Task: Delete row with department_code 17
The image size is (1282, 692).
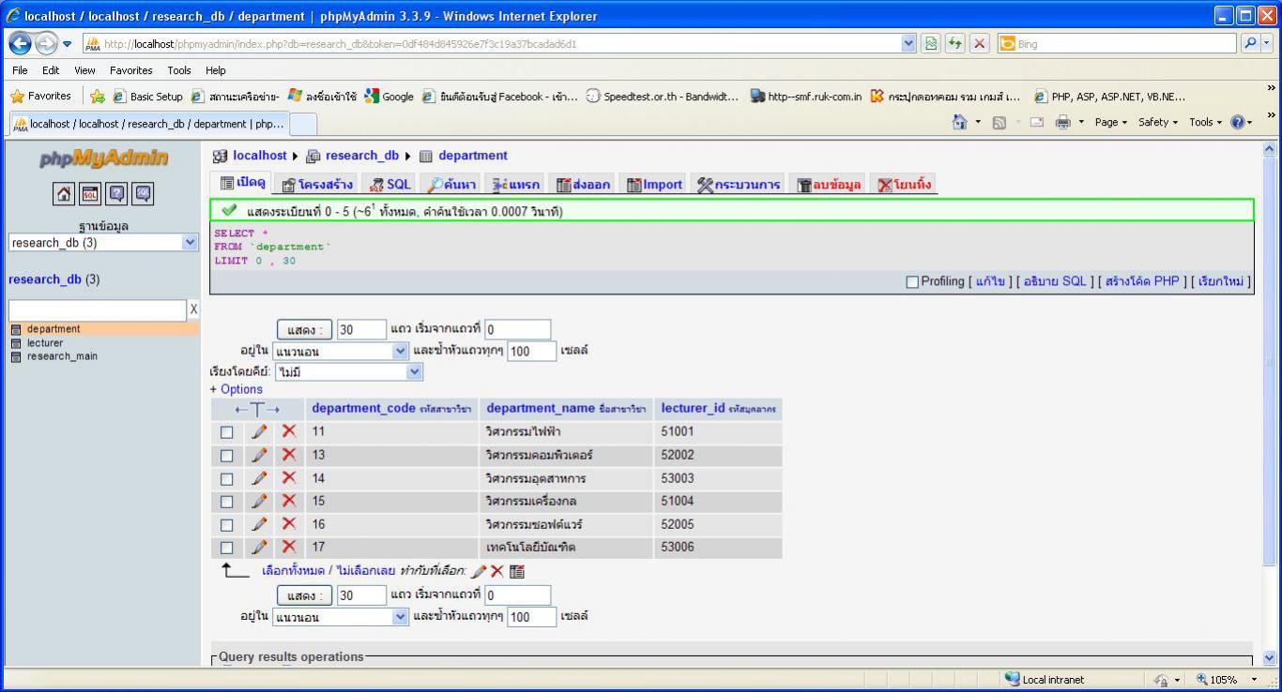Action: click(x=289, y=547)
